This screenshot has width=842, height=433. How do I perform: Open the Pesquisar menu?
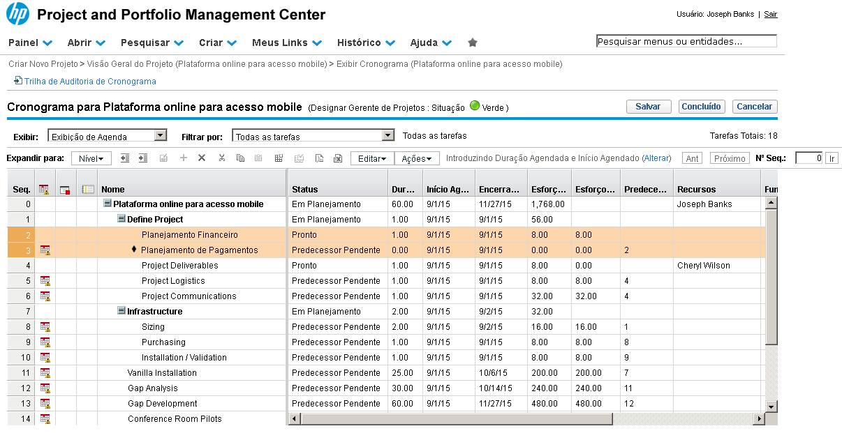pos(152,43)
